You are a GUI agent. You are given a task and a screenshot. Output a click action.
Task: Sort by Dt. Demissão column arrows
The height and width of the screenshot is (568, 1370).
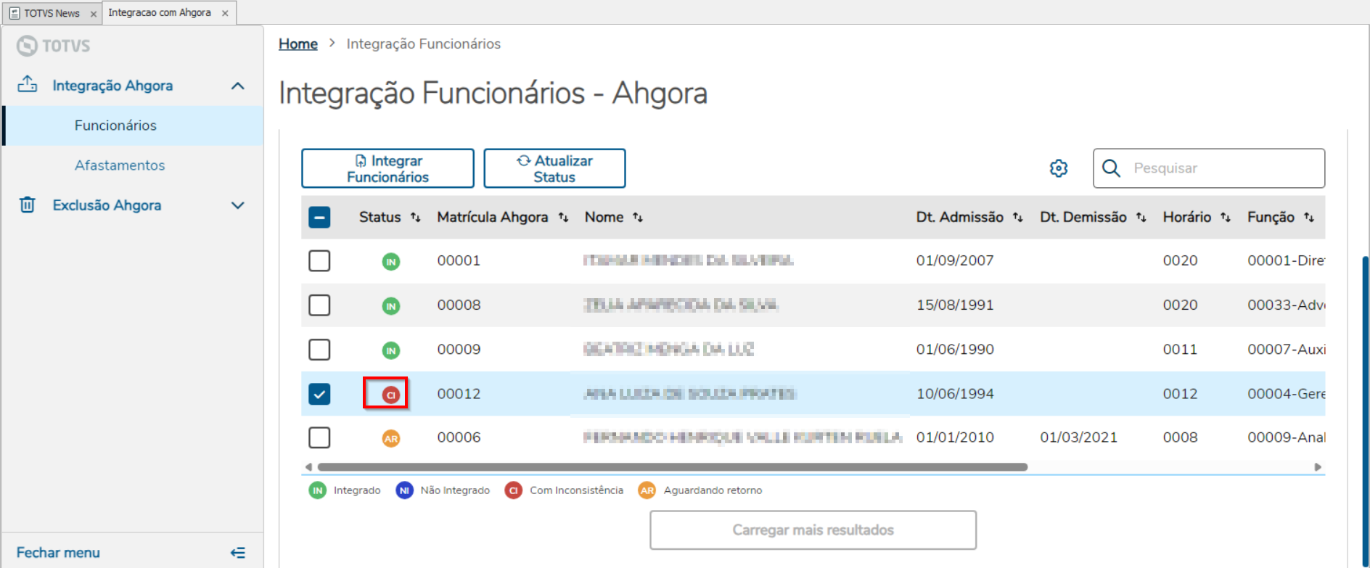coord(1141,217)
